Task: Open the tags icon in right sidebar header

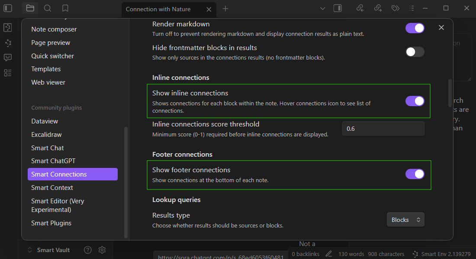Action: (x=395, y=8)
